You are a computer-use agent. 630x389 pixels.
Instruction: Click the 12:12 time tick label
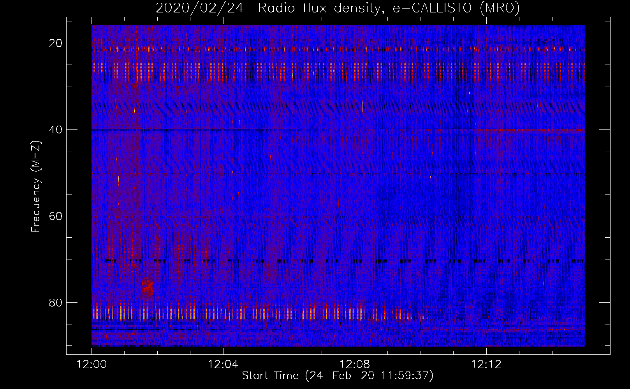486,364
